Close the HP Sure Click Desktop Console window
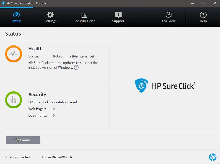 [215, 3]
